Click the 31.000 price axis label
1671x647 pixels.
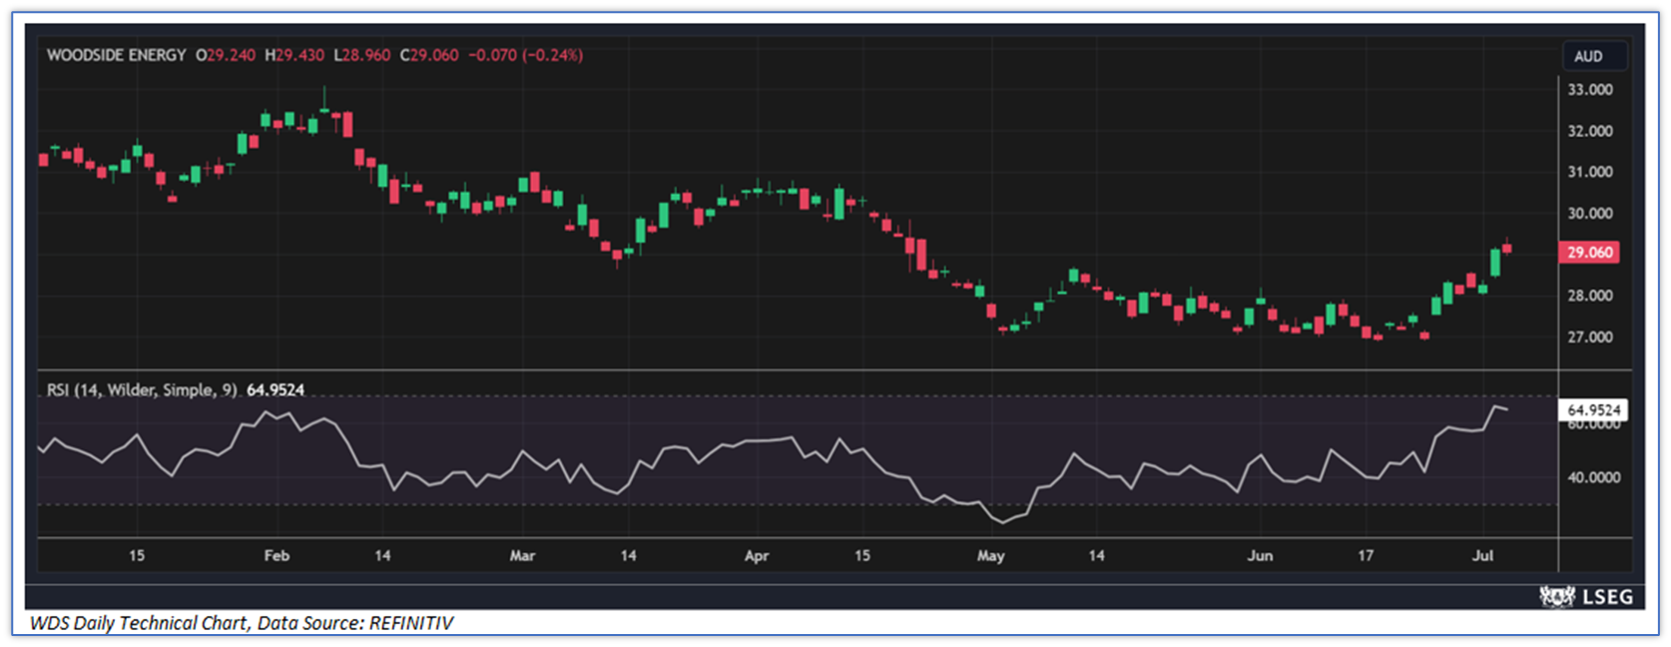point(1590,172)
